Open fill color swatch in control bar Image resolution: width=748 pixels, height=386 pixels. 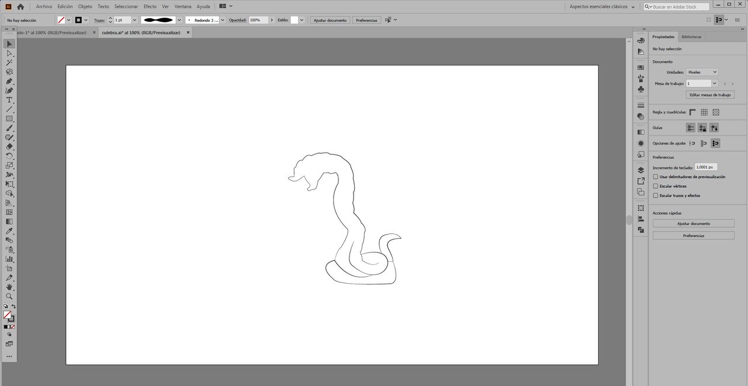pos(61,20)
